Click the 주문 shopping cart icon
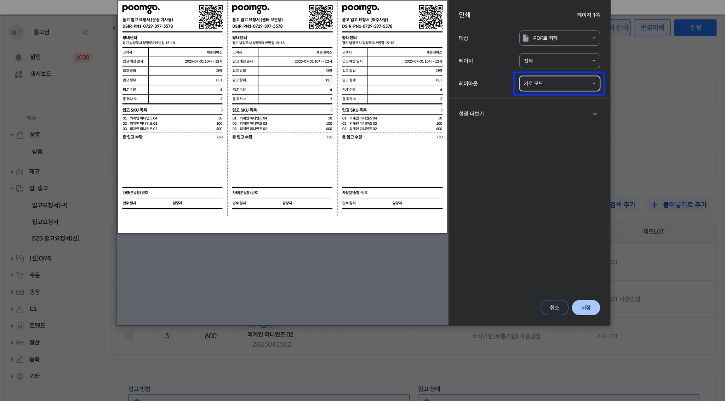The image size is (725, 401). [x=20, y=275]
